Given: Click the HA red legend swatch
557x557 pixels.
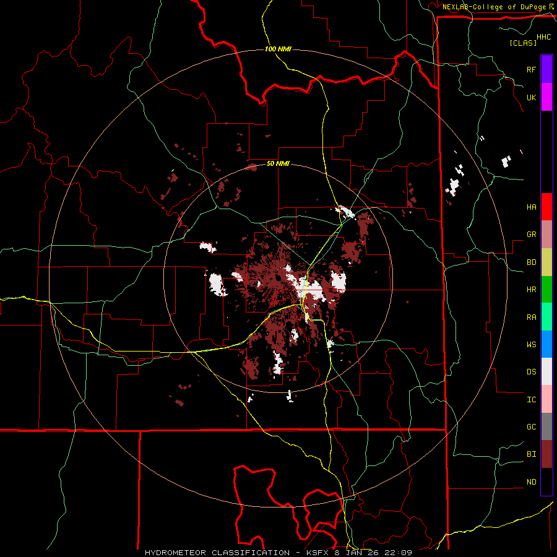Looking at the screenshot, I should pos(546,207).
